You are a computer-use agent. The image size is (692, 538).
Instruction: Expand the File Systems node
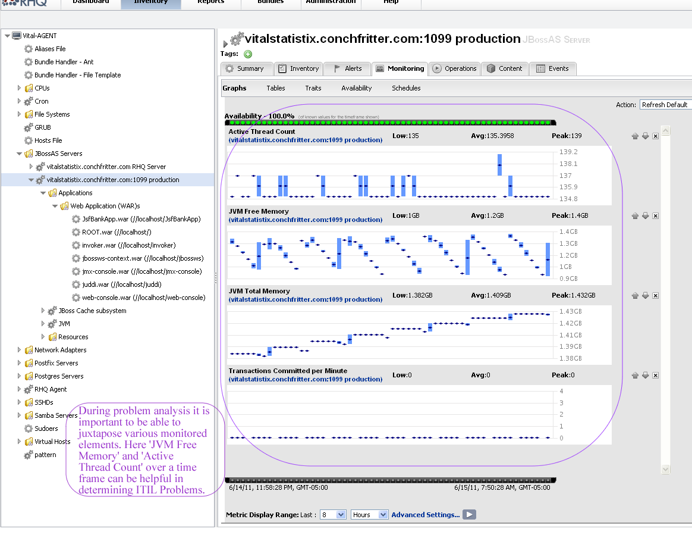pyautogui.click(x=19, y=114)
